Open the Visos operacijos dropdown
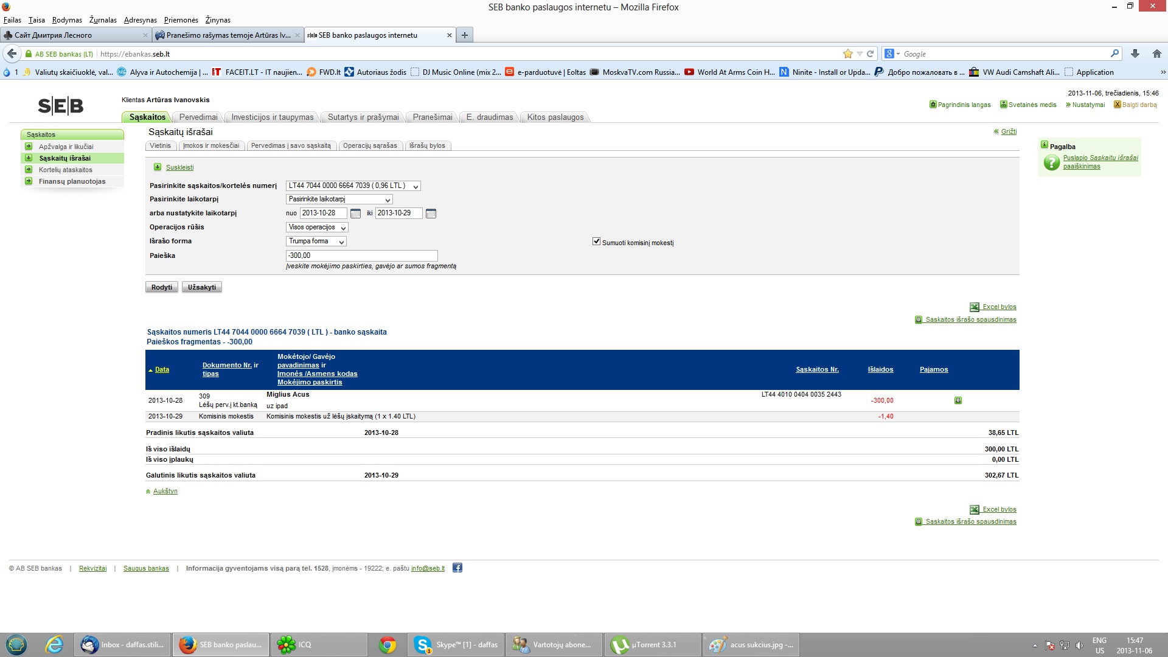This screenshot has height=657, width=1168. click(317, 228)
